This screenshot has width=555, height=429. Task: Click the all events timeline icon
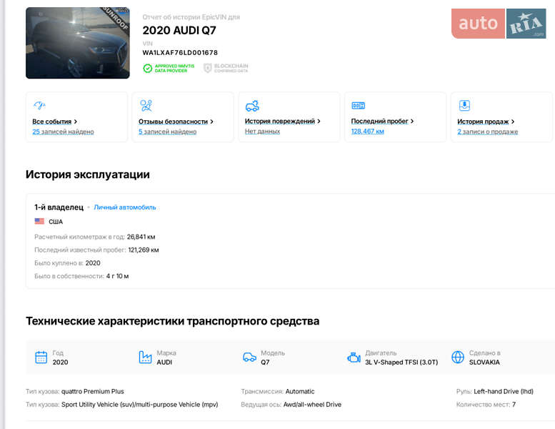point(39,106)
